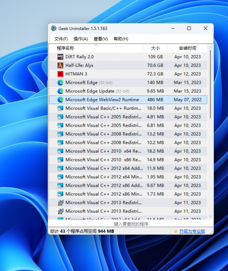Image resolution: width=228 pixels, height=271 pixels.
Task: Click the Visual C++ 2012 x86 Add... icon
Action: [x=60, y=186]
